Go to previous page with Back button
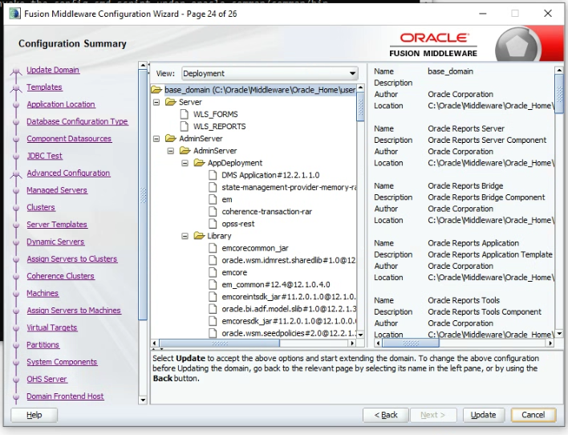 click(x=386, y=415)
